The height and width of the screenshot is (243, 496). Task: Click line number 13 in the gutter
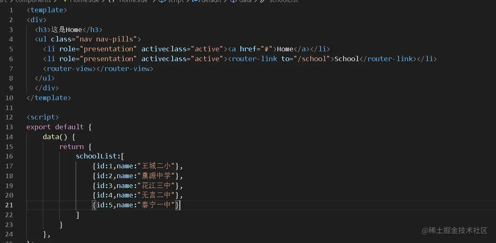click(x=9, y=127)
